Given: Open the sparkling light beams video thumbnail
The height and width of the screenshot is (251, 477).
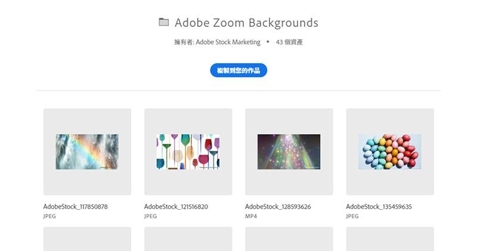Looking at the screenshot, I should [x=289, y=152].
